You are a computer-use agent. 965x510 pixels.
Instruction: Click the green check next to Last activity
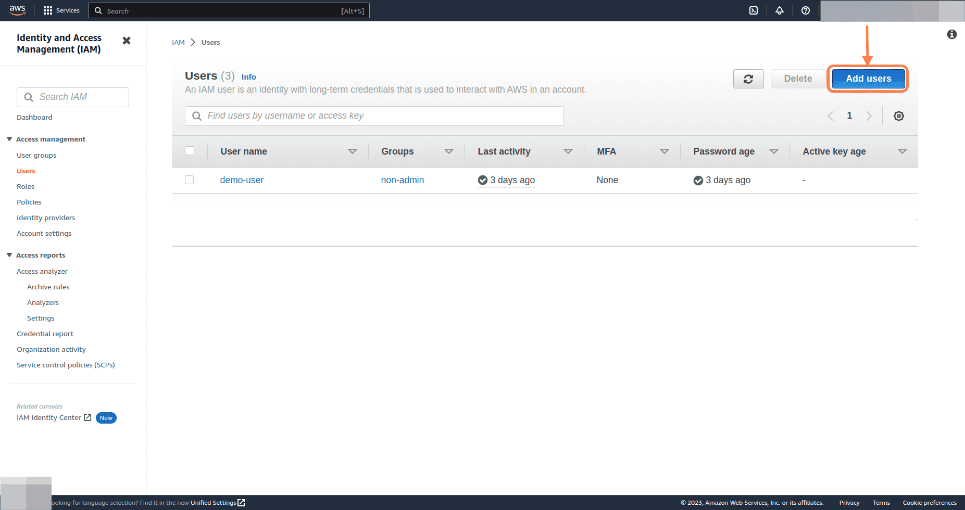coord(483,180)
